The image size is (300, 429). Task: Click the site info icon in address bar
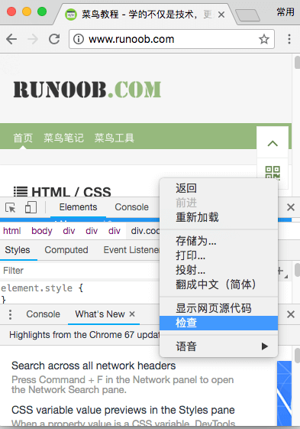click(x=79, y=39)
